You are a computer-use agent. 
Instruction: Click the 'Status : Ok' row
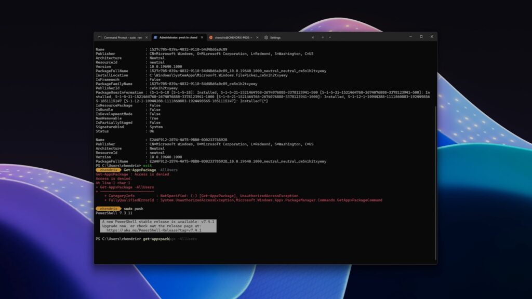coord(125,131)
